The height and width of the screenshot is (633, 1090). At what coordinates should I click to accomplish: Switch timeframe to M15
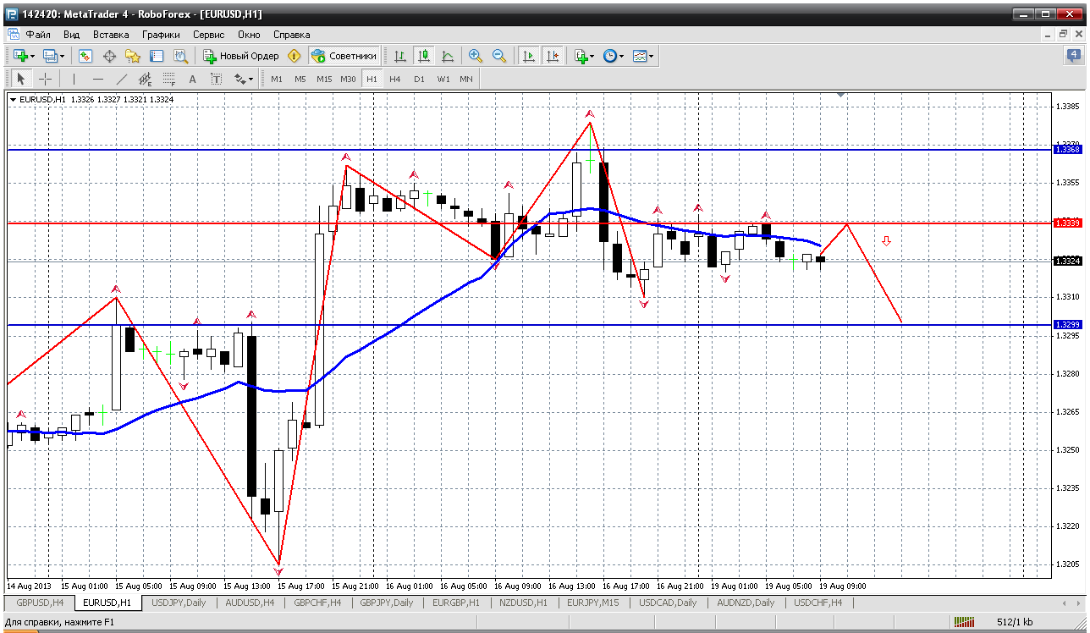tap(324, 79)
